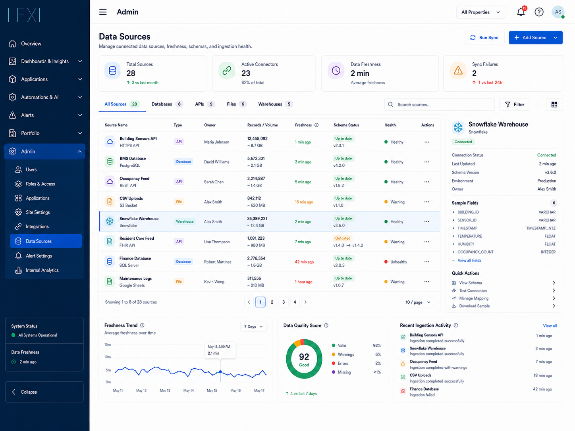Open actions menu for Building Sensors API

pyautogui.click(x=427, y=142)
